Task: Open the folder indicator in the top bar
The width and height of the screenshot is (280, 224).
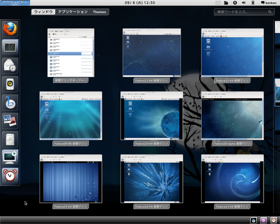Action: pyautogui.click(x=226, y=3)
